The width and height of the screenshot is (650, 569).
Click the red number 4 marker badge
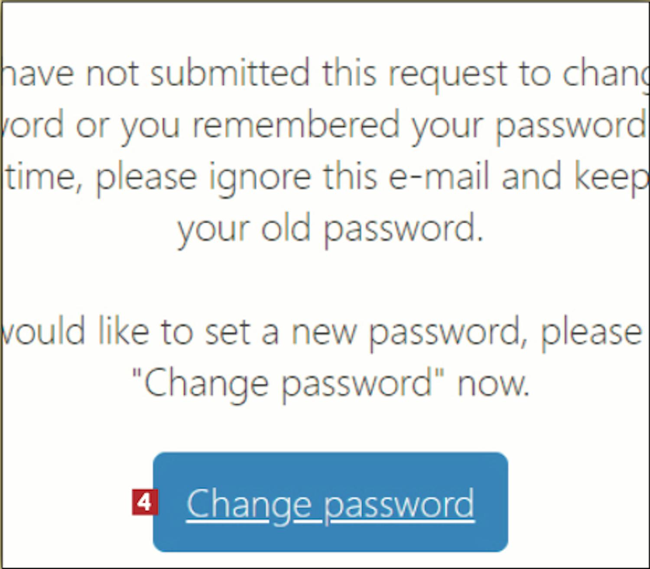click(145, 503)
